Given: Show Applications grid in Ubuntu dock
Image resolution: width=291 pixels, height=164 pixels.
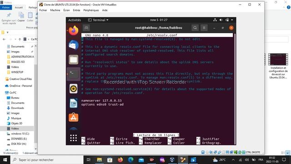Looking at the screenshot, I should click(74, 138).
